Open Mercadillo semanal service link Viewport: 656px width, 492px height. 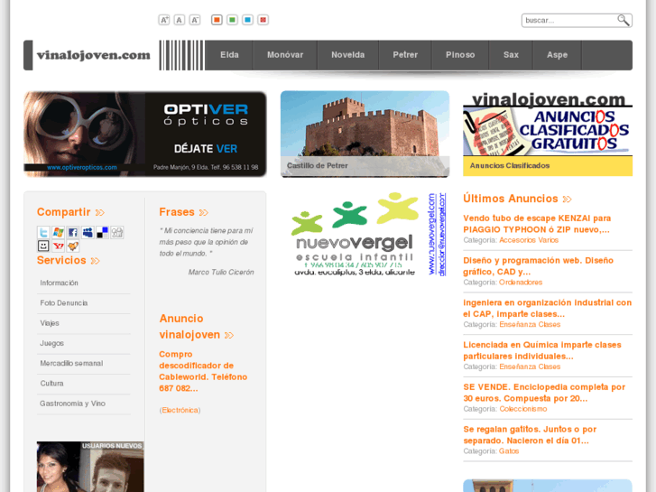71,364
